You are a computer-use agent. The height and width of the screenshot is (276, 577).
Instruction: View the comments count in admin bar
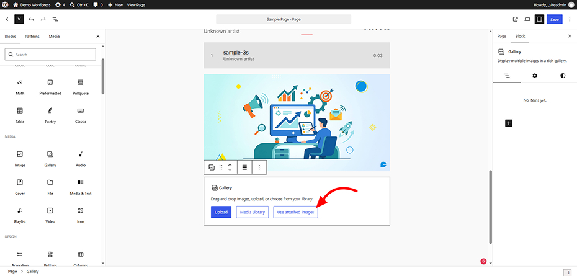click(97, 5)
